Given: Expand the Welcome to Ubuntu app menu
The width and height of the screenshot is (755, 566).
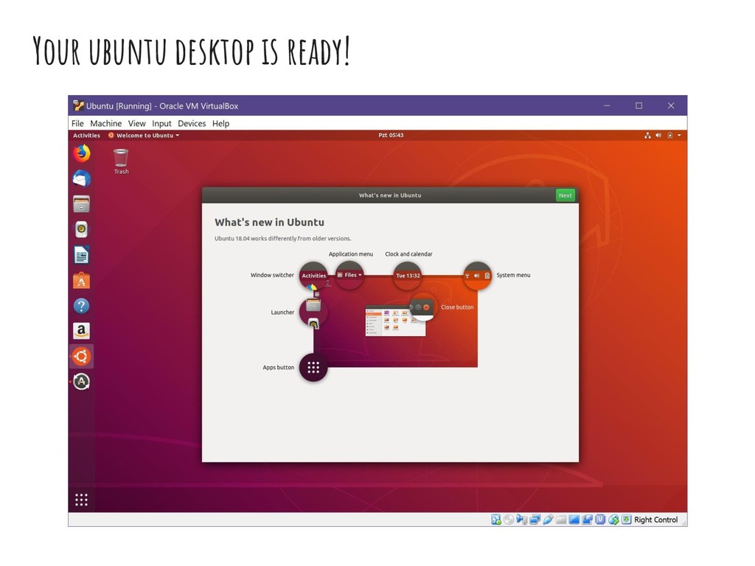Looking at the screenshot, I should [144, 136].
